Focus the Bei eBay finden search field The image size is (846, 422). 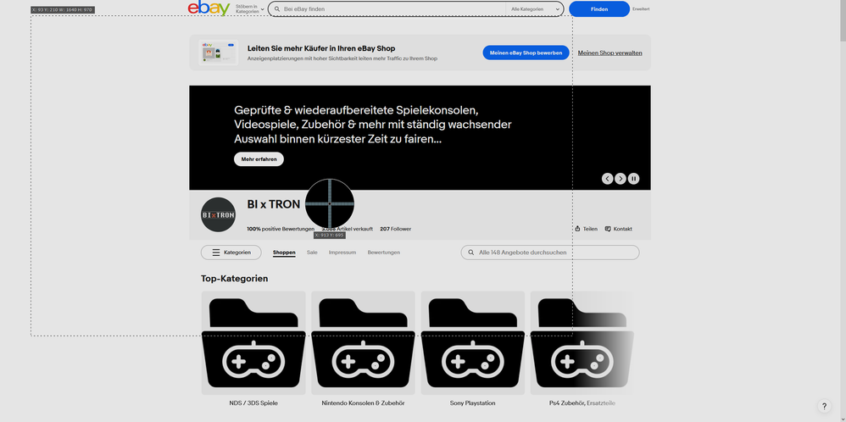coord(390,9)
